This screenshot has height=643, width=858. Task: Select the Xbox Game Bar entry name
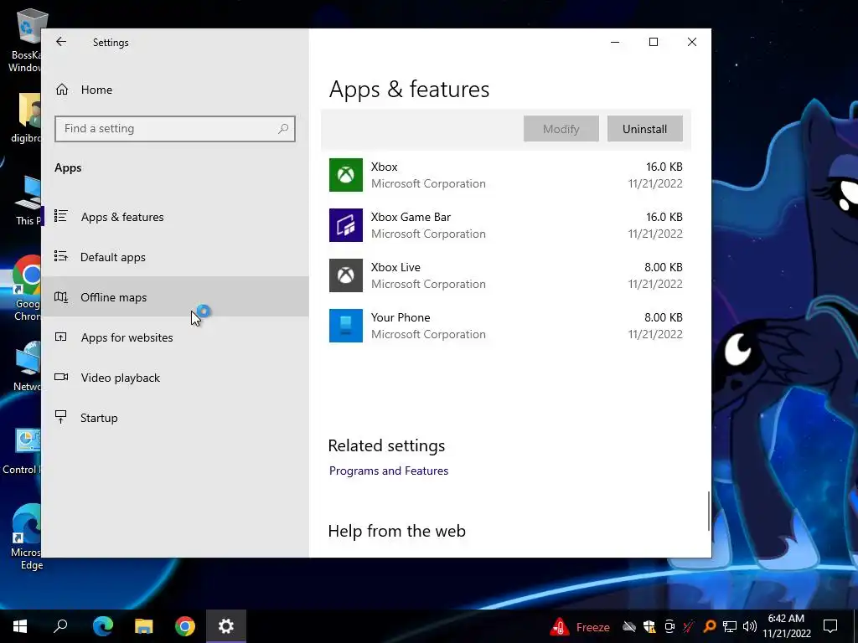pyautogui.click(x=411, y=217)
